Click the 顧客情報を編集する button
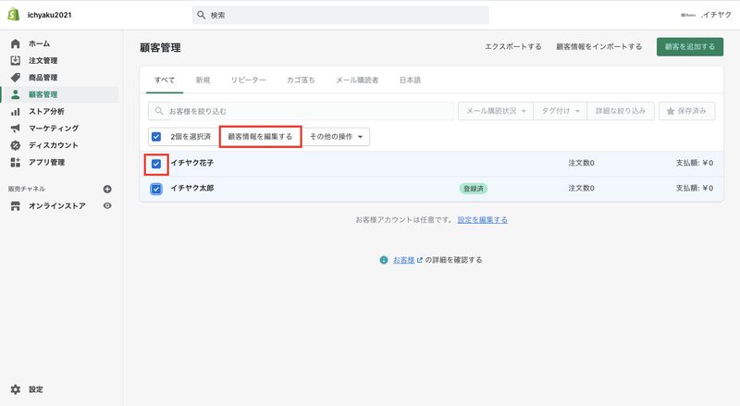740x406 pixels. [x=261, y=137]
